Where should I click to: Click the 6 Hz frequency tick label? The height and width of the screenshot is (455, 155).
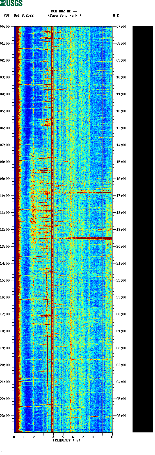73,437
